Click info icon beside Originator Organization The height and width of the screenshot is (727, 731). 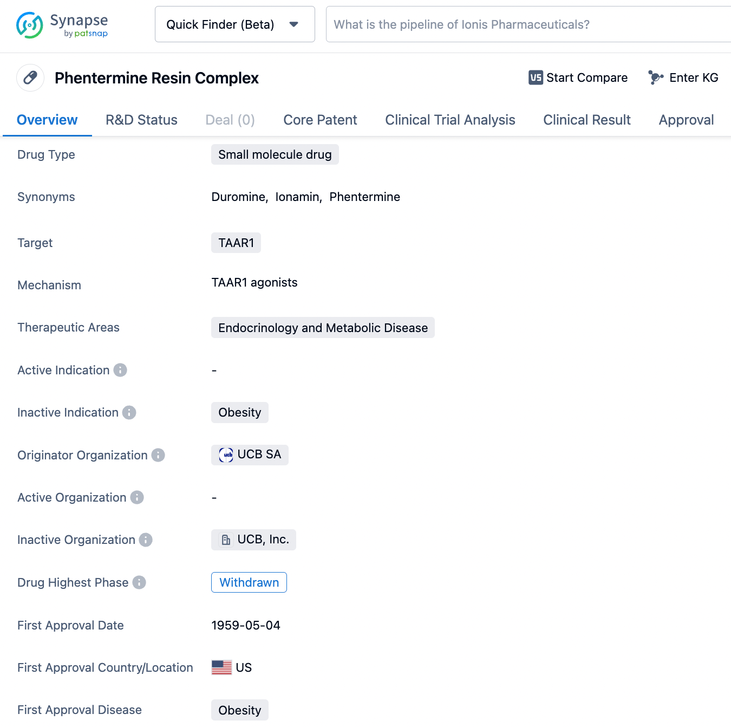pyautogui.click(x=158, y=455)
